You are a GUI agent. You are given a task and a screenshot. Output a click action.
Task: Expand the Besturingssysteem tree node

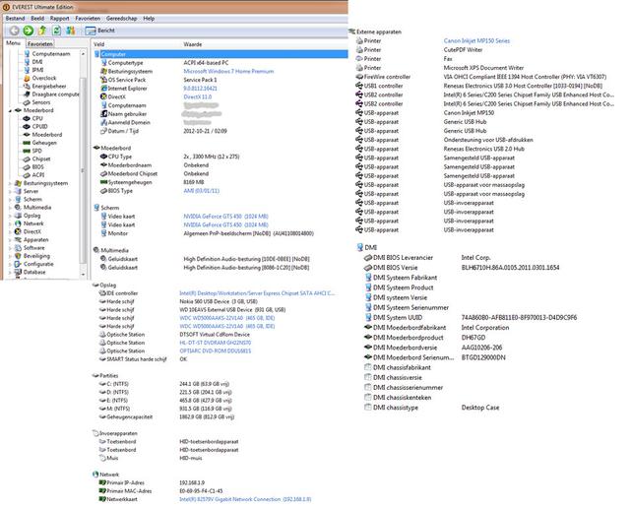point(9,183)
